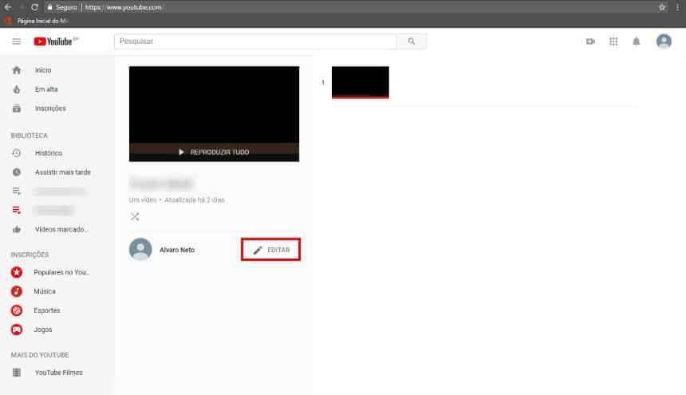Click the Jogos channel icon
Image resolution: width=686 pixels, height=395 pixels.
(17, 330)
